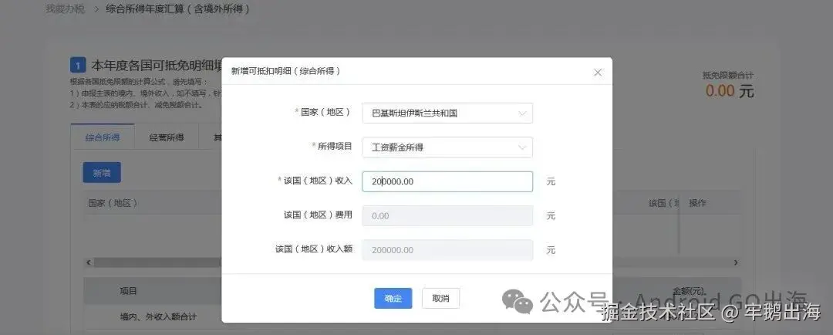Confirm with the 确定 button

pyautogui.click(x=393, y=298)
